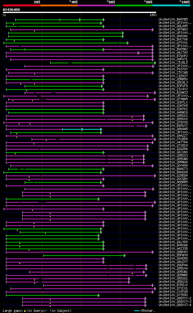Select hit UniRef100_Q9GP44
Image resolution: width=193 pixels, height=313 pixels.
(173, 265)
